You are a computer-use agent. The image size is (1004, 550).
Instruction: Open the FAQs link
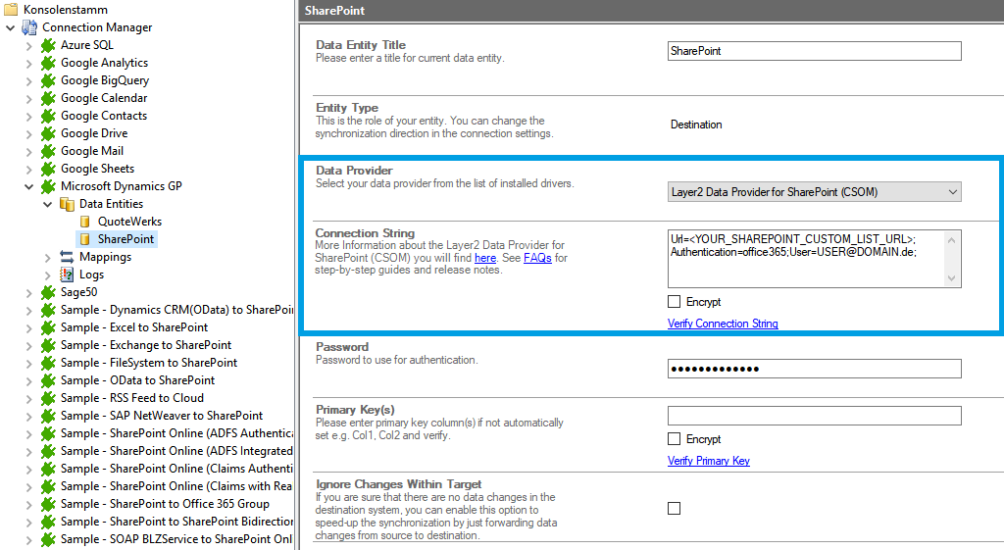(537, 258)
